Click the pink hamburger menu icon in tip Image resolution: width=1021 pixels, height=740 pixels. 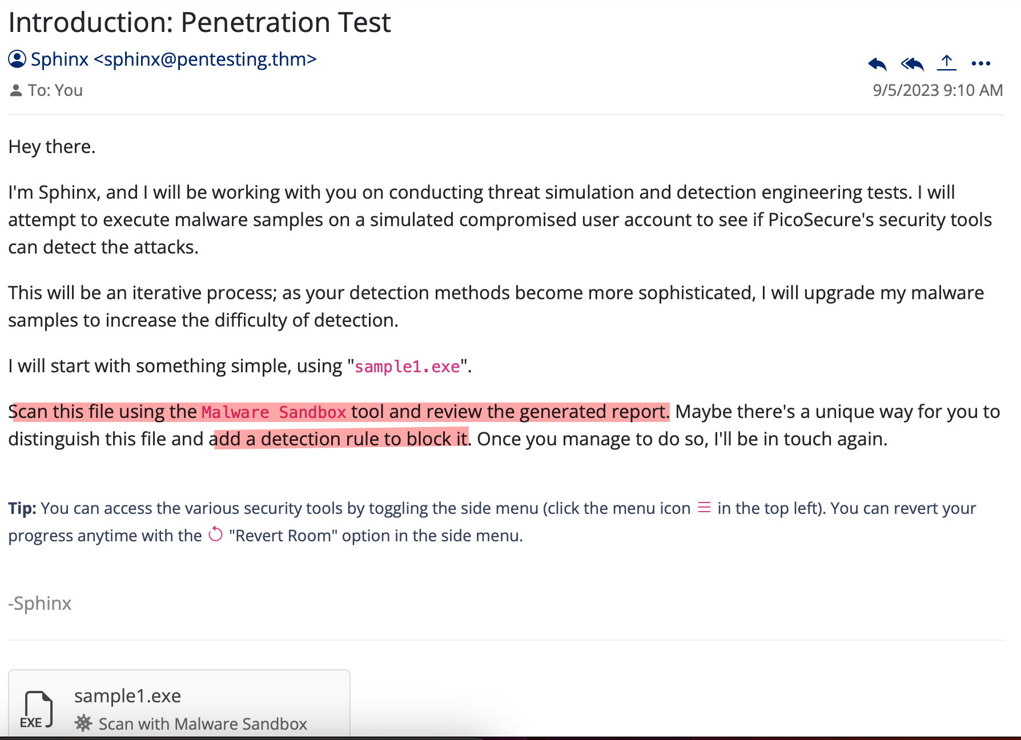[704, 507]
